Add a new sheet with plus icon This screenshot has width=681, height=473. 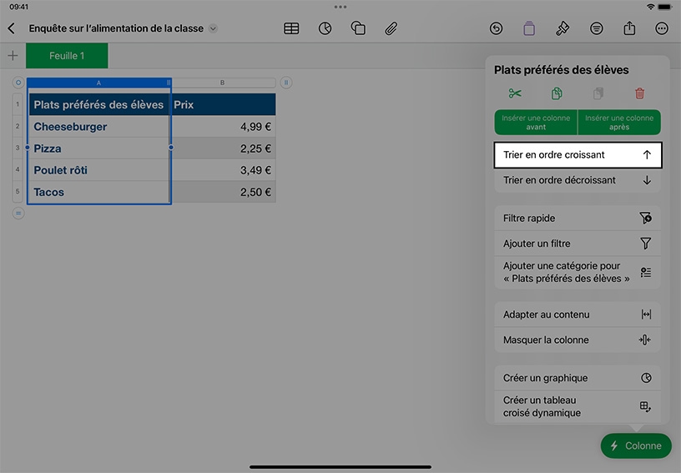[13, 56]
